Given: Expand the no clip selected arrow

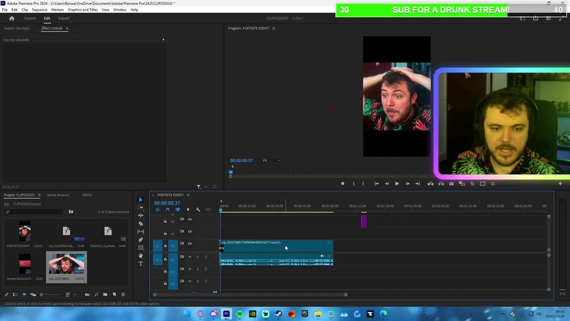Looking at the screenshot, I should click(163, 40).
